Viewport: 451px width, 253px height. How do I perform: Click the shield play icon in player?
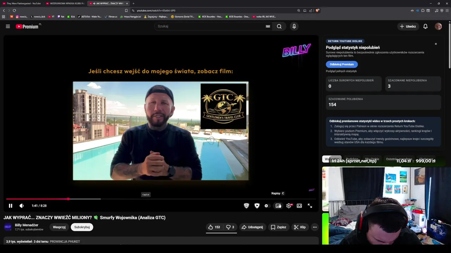tap(257, 206)
